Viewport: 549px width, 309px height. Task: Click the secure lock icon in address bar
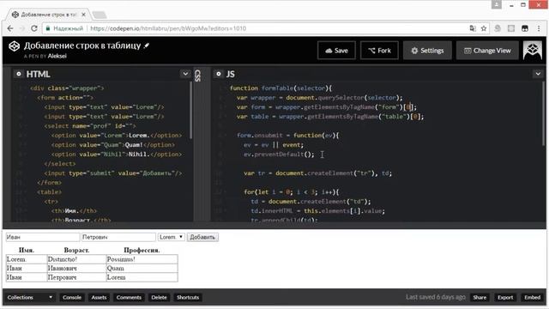click(48, 28)
